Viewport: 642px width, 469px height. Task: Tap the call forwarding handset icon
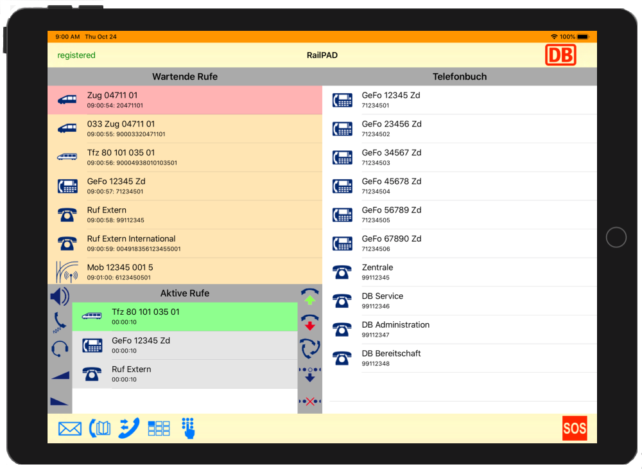coord(128,428)
